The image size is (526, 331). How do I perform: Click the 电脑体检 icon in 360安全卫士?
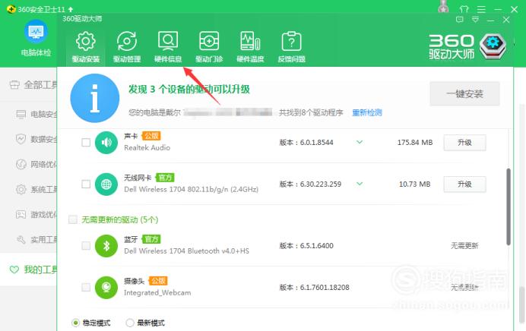pos(36,31)
